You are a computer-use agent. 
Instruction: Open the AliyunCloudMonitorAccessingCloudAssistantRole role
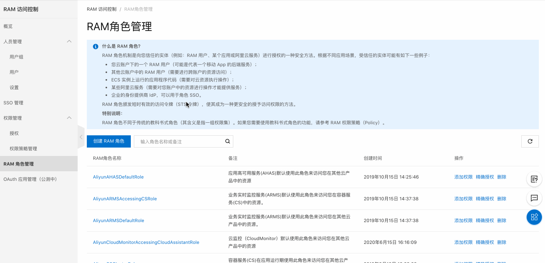click(x=146, y=242)
